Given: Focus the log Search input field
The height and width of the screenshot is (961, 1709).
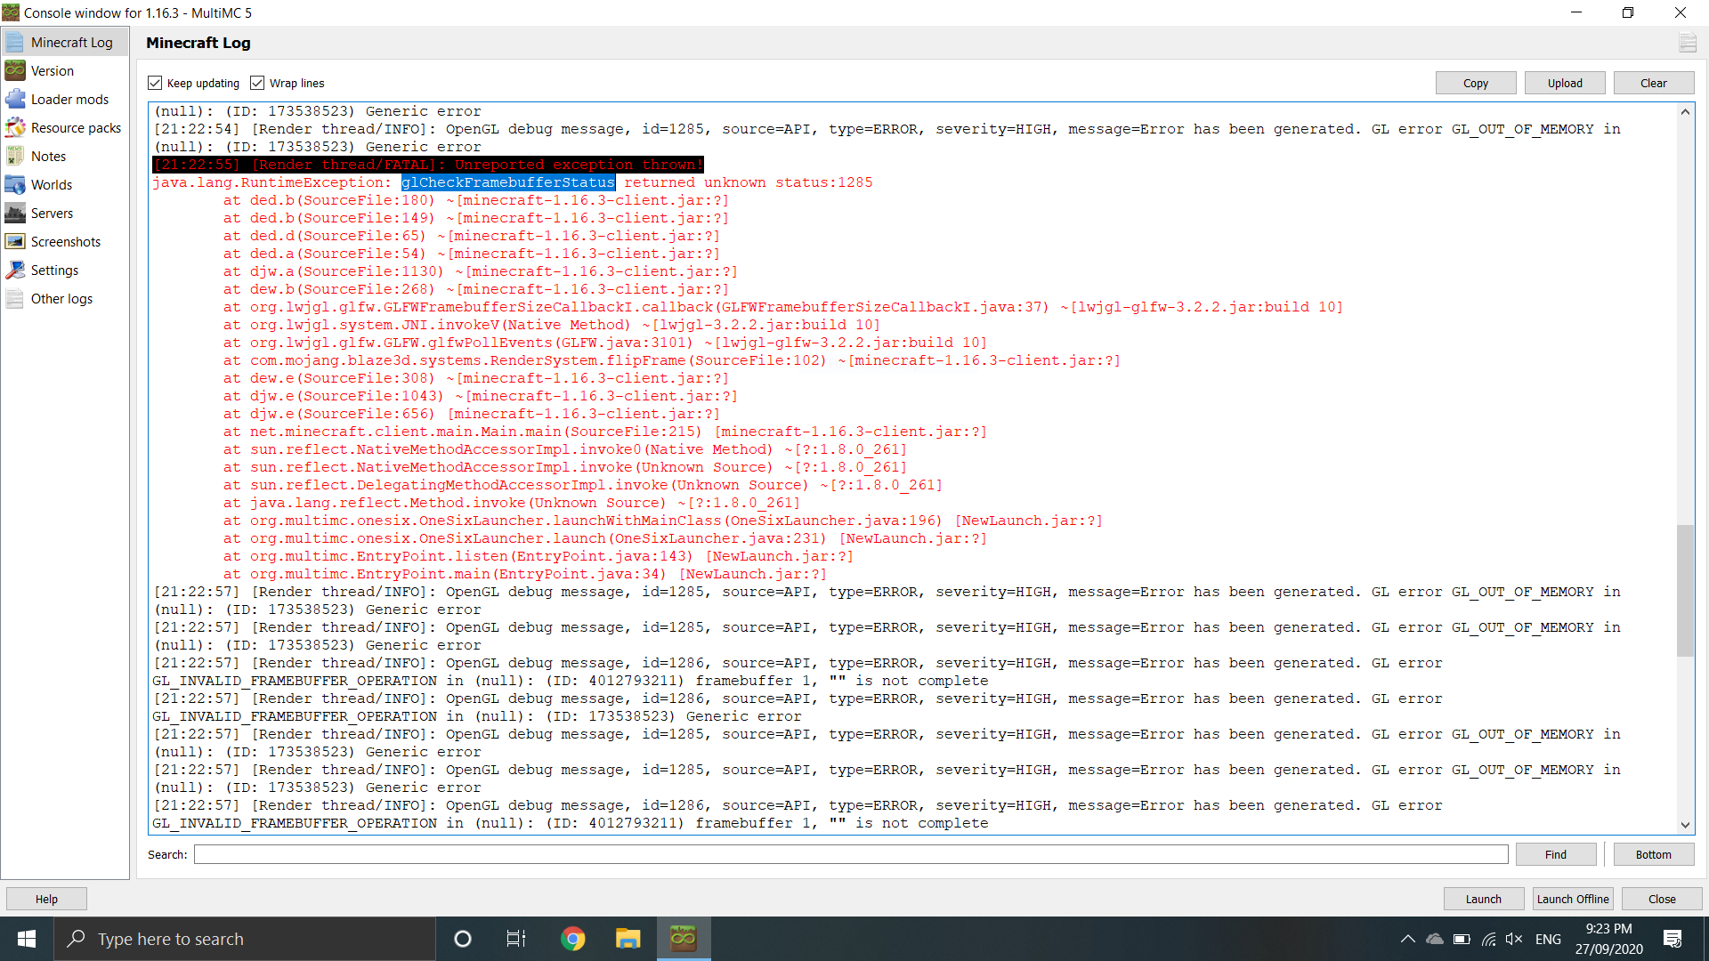Looking at the screenshot, I should pos(850,854).
